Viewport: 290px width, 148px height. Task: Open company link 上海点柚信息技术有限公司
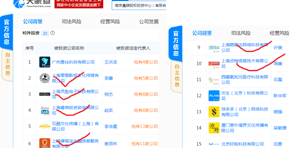click(x=245, y=64)
